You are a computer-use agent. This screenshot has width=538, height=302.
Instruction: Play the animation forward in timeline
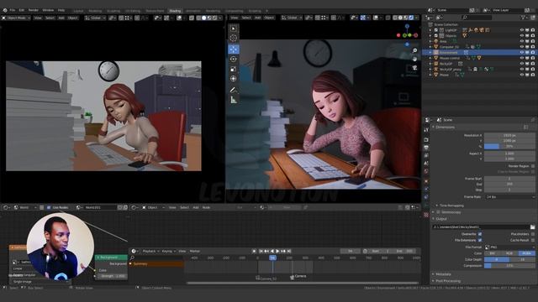coord(277,252)
